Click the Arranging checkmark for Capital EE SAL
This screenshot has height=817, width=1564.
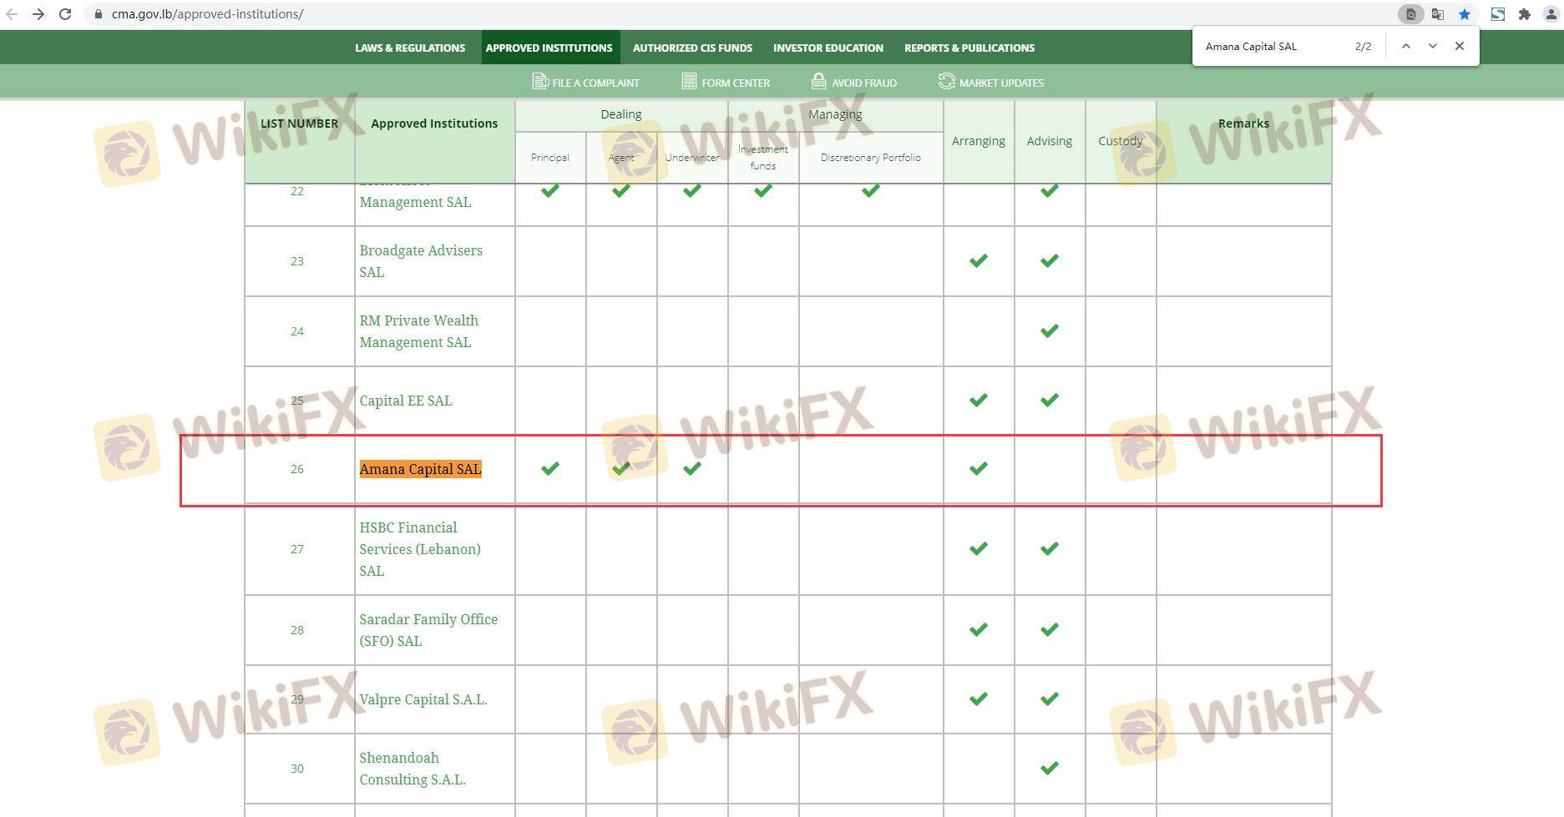tap(979, 400)
